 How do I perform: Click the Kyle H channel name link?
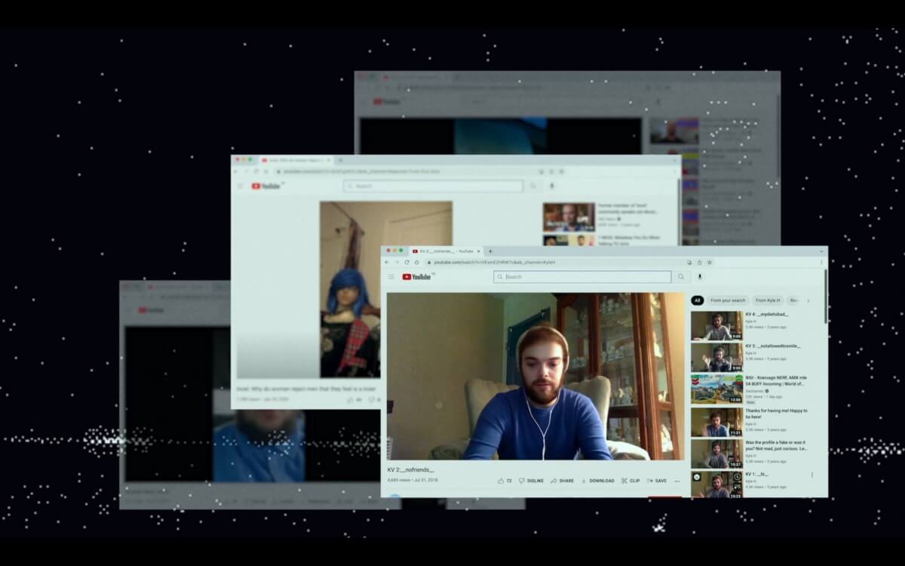point(749,321)
